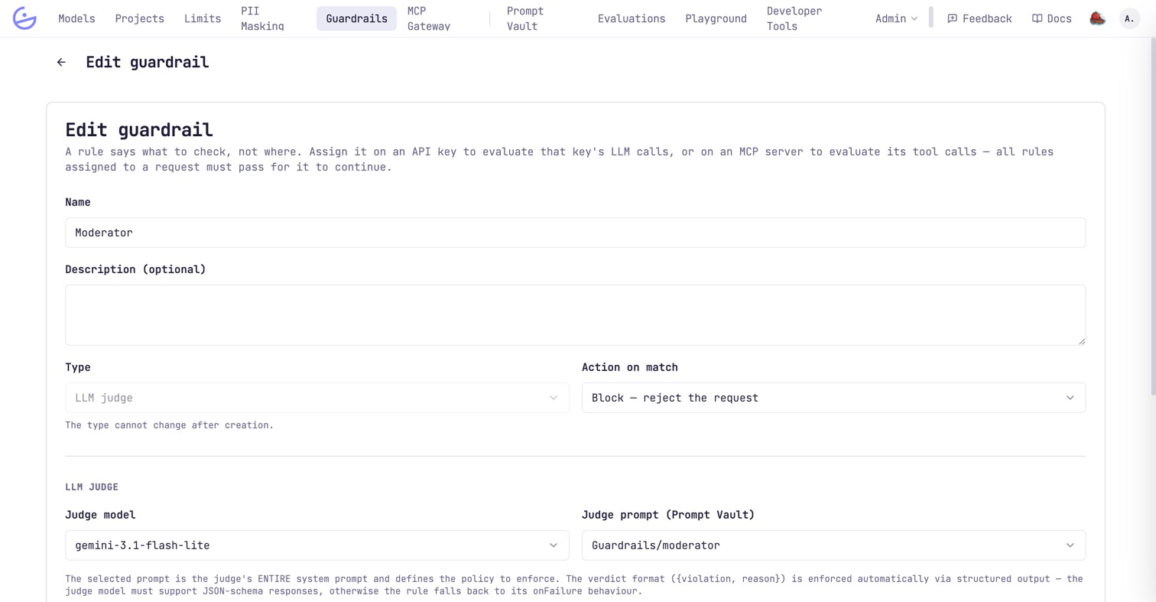
Task: Click the Description resize handle corner
Action: tap(1081, 340)
